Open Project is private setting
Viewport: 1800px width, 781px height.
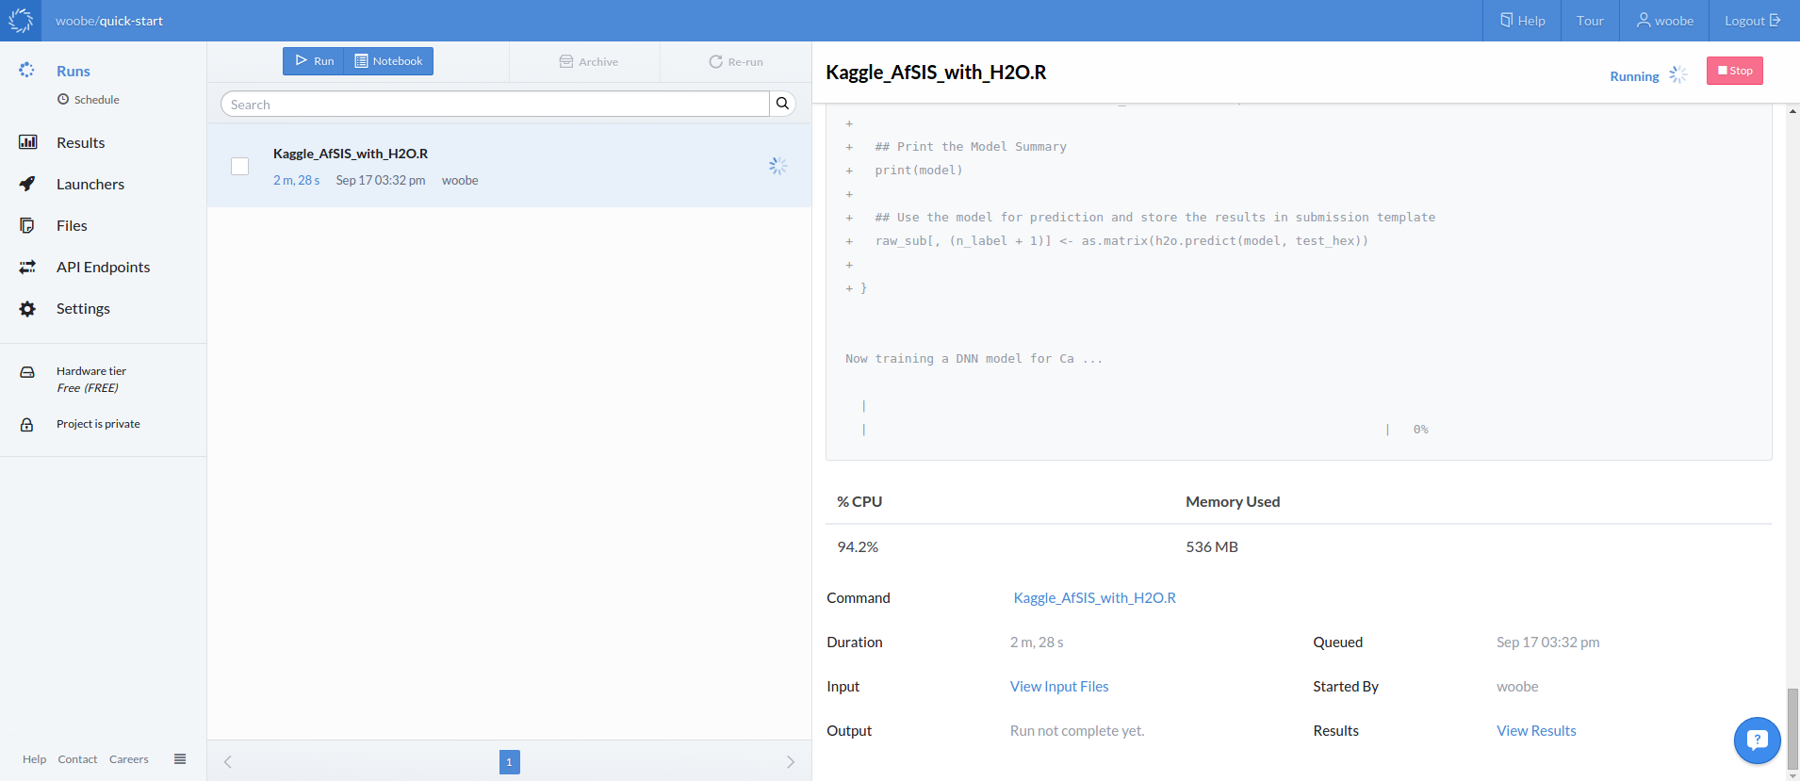98,424
